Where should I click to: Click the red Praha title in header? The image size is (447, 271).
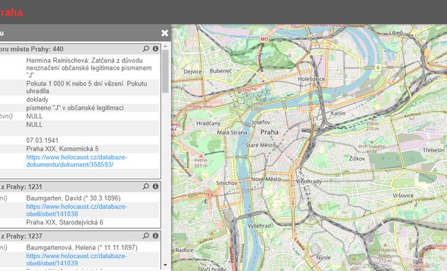click(12, 12)
